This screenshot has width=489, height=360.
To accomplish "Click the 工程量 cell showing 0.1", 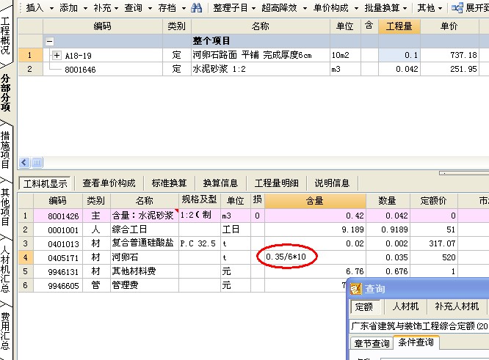I will tap(399, 55).
